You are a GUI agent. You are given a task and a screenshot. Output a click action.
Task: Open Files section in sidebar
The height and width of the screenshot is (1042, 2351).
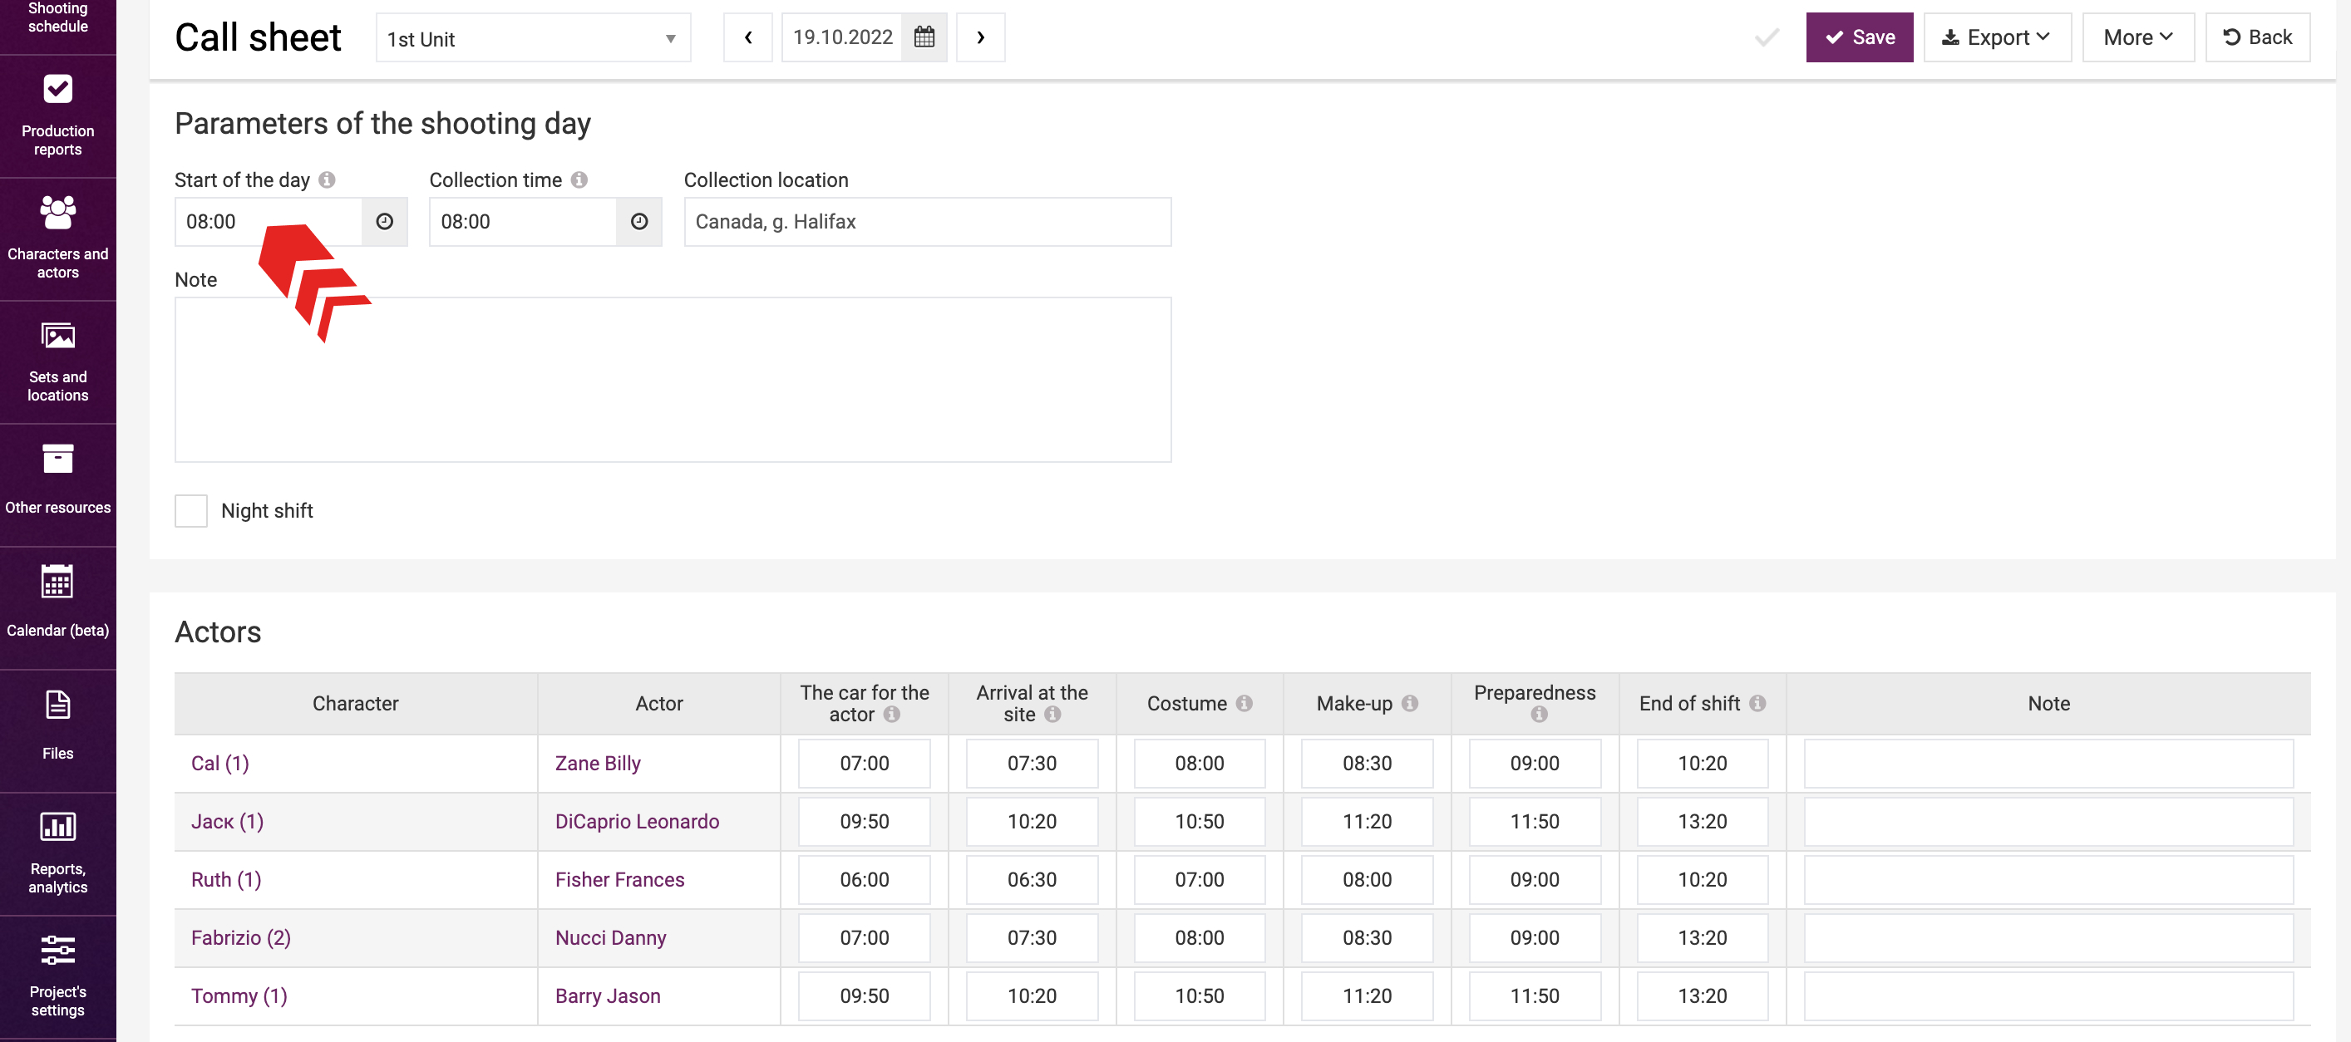(x=57, y=731)
